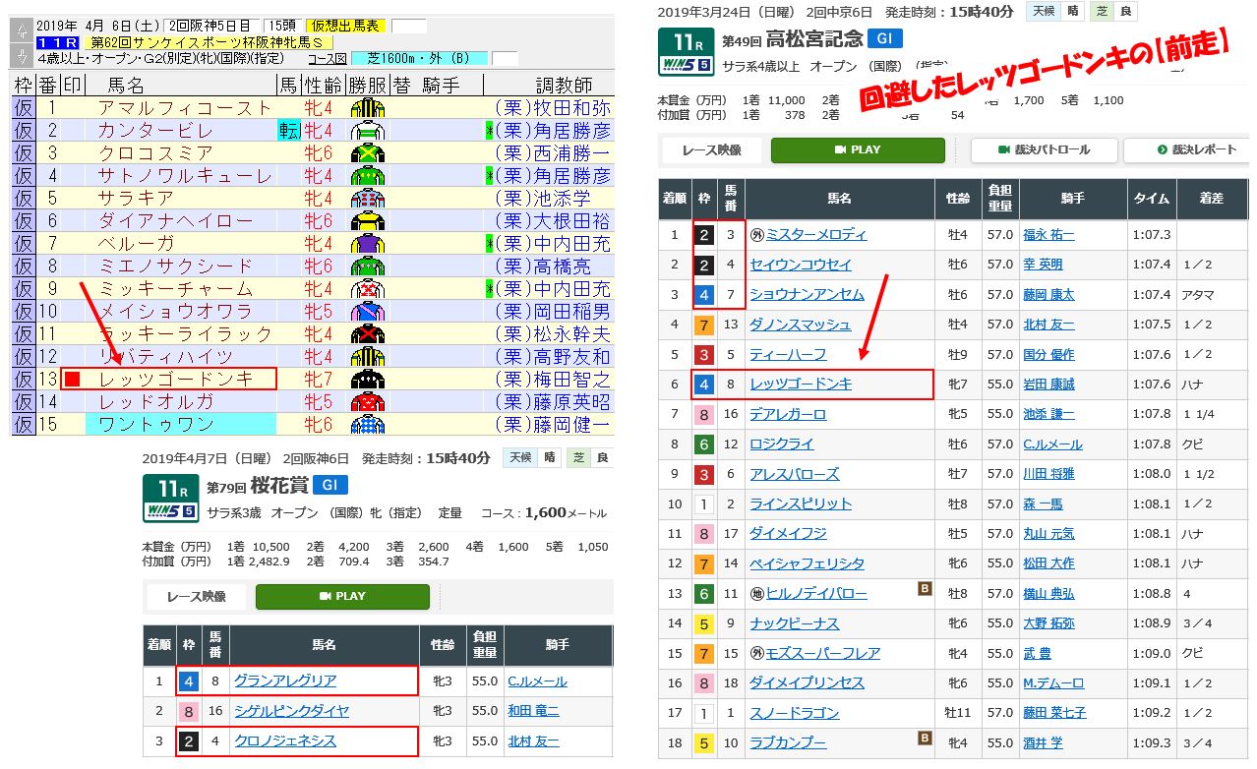Viewport: 1257px width, 769px height.
Task: Open the ダノンスマッシュ horse link
Action: [801, 325]
